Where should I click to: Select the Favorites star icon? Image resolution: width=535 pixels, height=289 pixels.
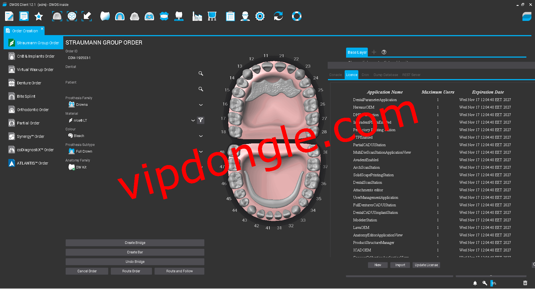pyautogui.click(x=39, y=16)
